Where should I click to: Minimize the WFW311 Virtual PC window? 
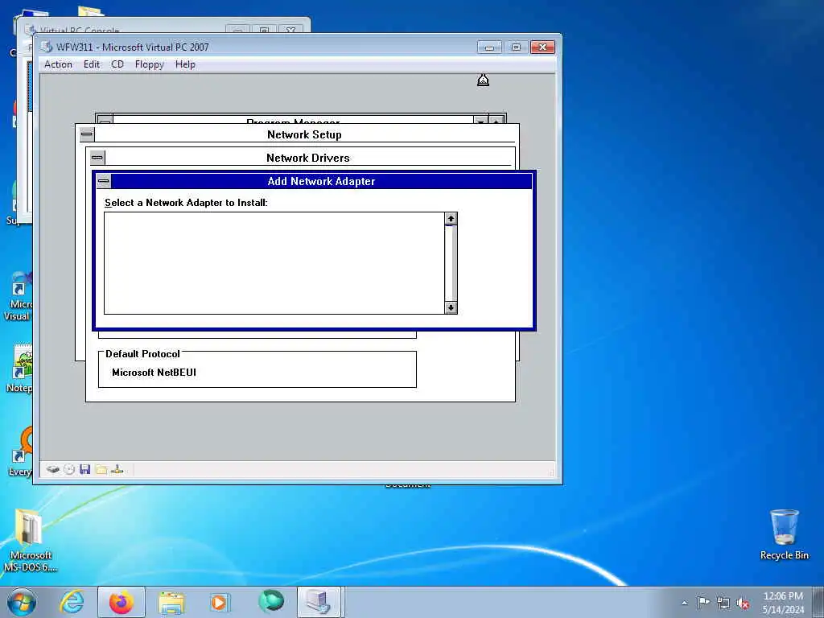pyautogui.click(x=488, y=47)
